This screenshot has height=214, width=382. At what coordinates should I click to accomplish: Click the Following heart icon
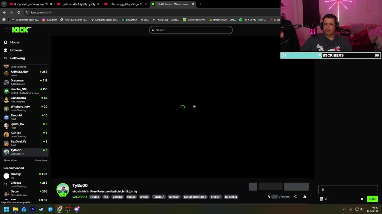coord(5,58)
